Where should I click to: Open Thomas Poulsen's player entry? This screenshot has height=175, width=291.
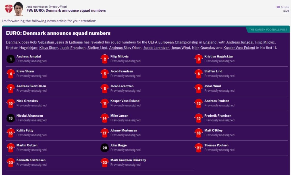(x=216, y=145)
